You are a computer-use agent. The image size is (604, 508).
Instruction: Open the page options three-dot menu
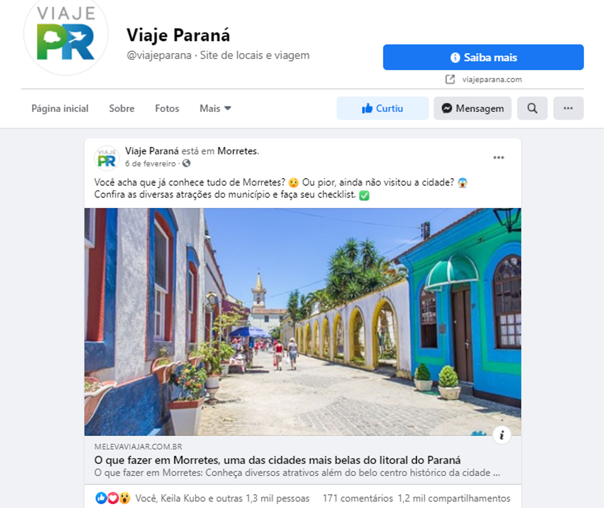568,108
